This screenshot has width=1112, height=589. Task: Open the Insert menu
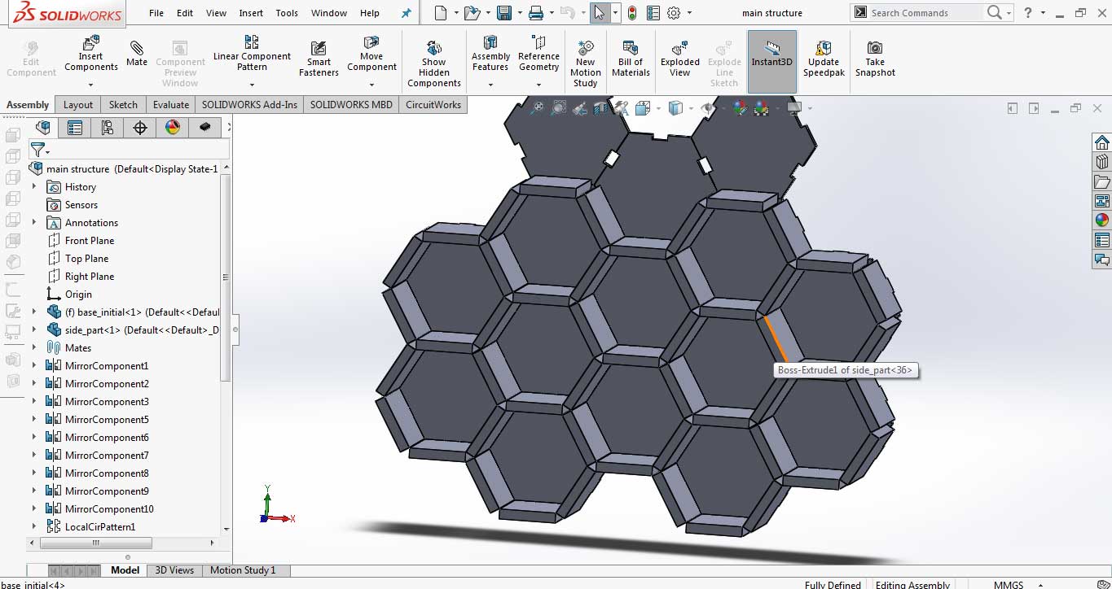pyautogui.click(x=251, y=13)
